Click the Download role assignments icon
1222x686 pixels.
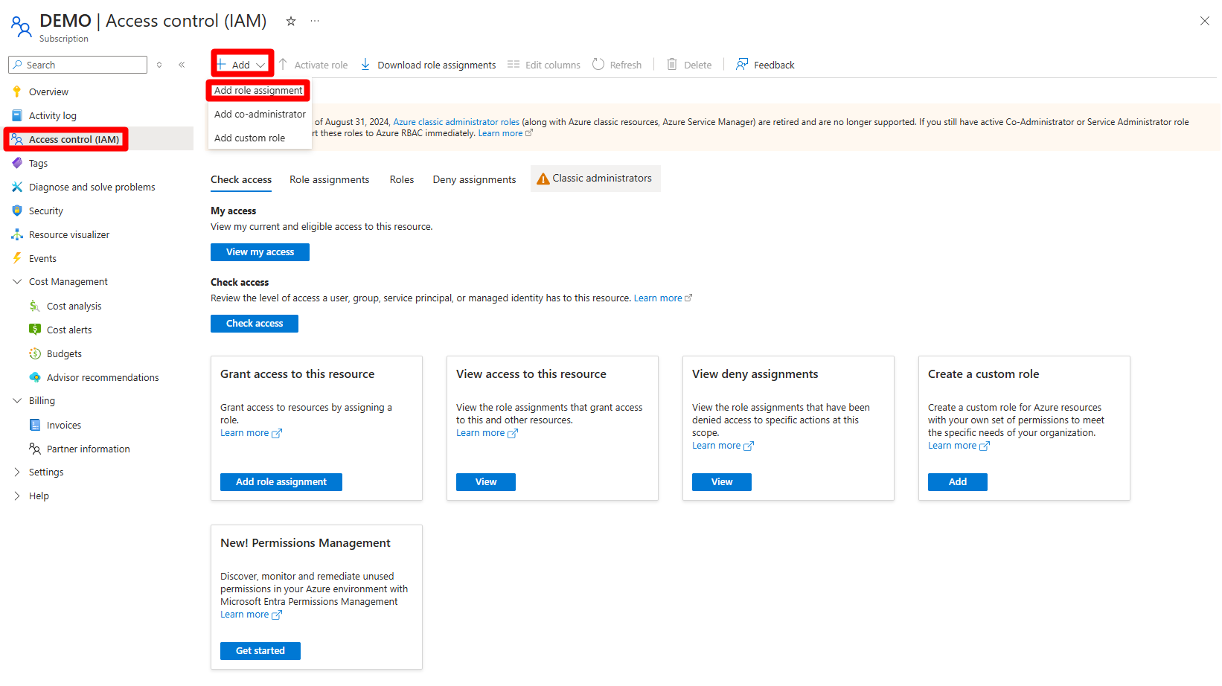pyautogui.click(x=365, y=65)
